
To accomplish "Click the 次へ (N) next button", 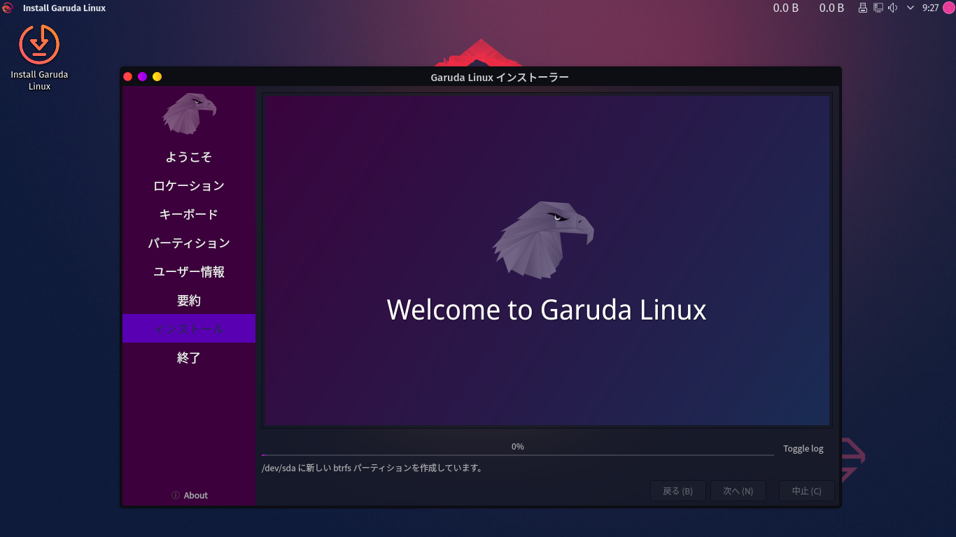I will (738, 491).
